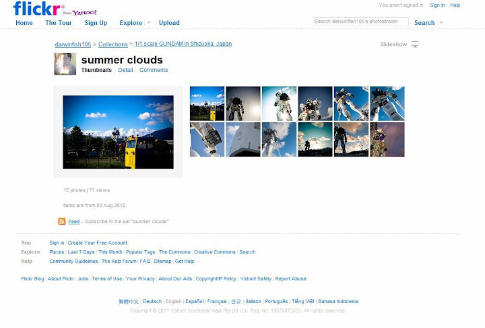The width and height of the screenshot is (485, 328).
Task: Open Popular Tags footer link
Action: point(140,252)
